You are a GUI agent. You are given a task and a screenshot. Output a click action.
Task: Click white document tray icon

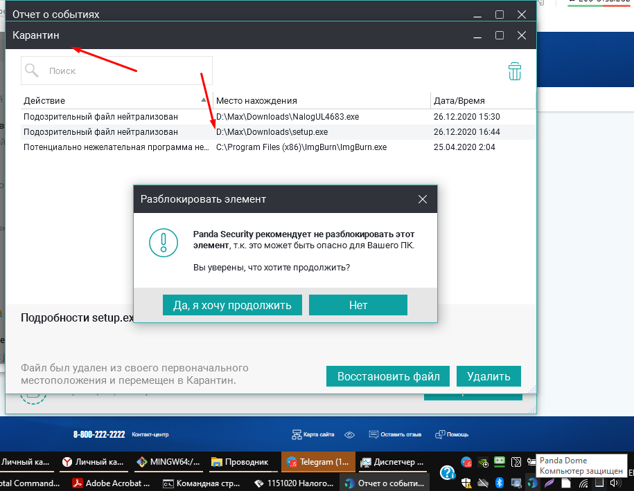[565, 483]
